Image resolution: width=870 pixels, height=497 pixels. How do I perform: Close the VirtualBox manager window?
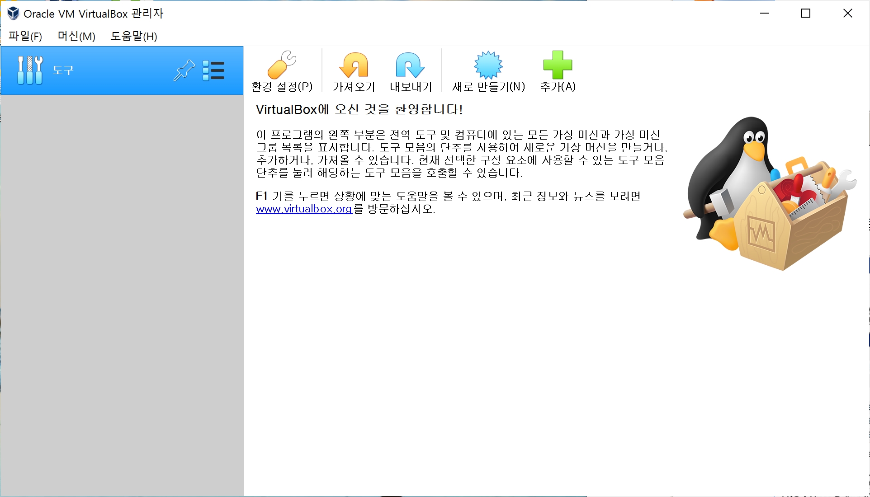pyautogui.click(x=848, y=14)
